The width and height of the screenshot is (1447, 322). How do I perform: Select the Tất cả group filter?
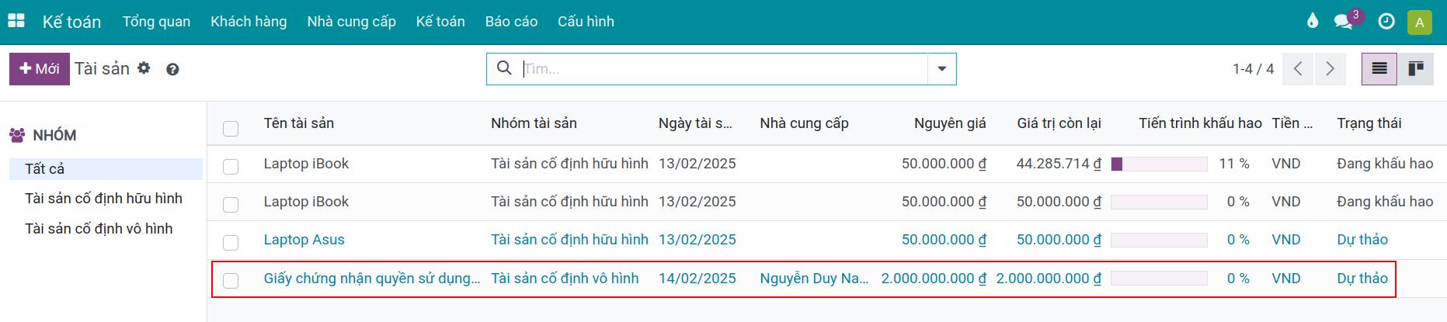pos(106,168)
